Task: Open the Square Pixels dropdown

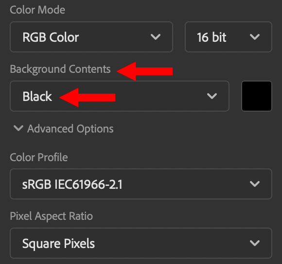Action: (141, 243)
